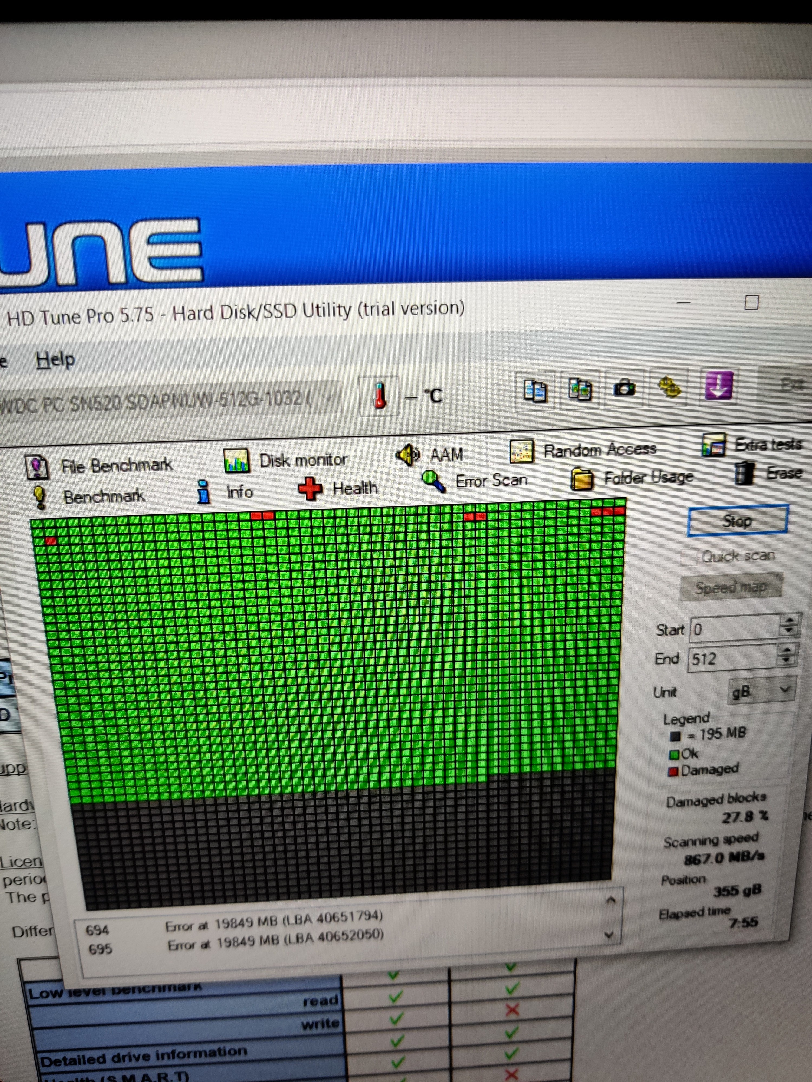Screen dimensions: 812x1082
Task: Click the camera save screenshot icon
Action: point(624,388)
